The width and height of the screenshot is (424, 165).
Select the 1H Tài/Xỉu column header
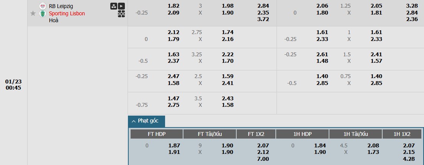355,134
